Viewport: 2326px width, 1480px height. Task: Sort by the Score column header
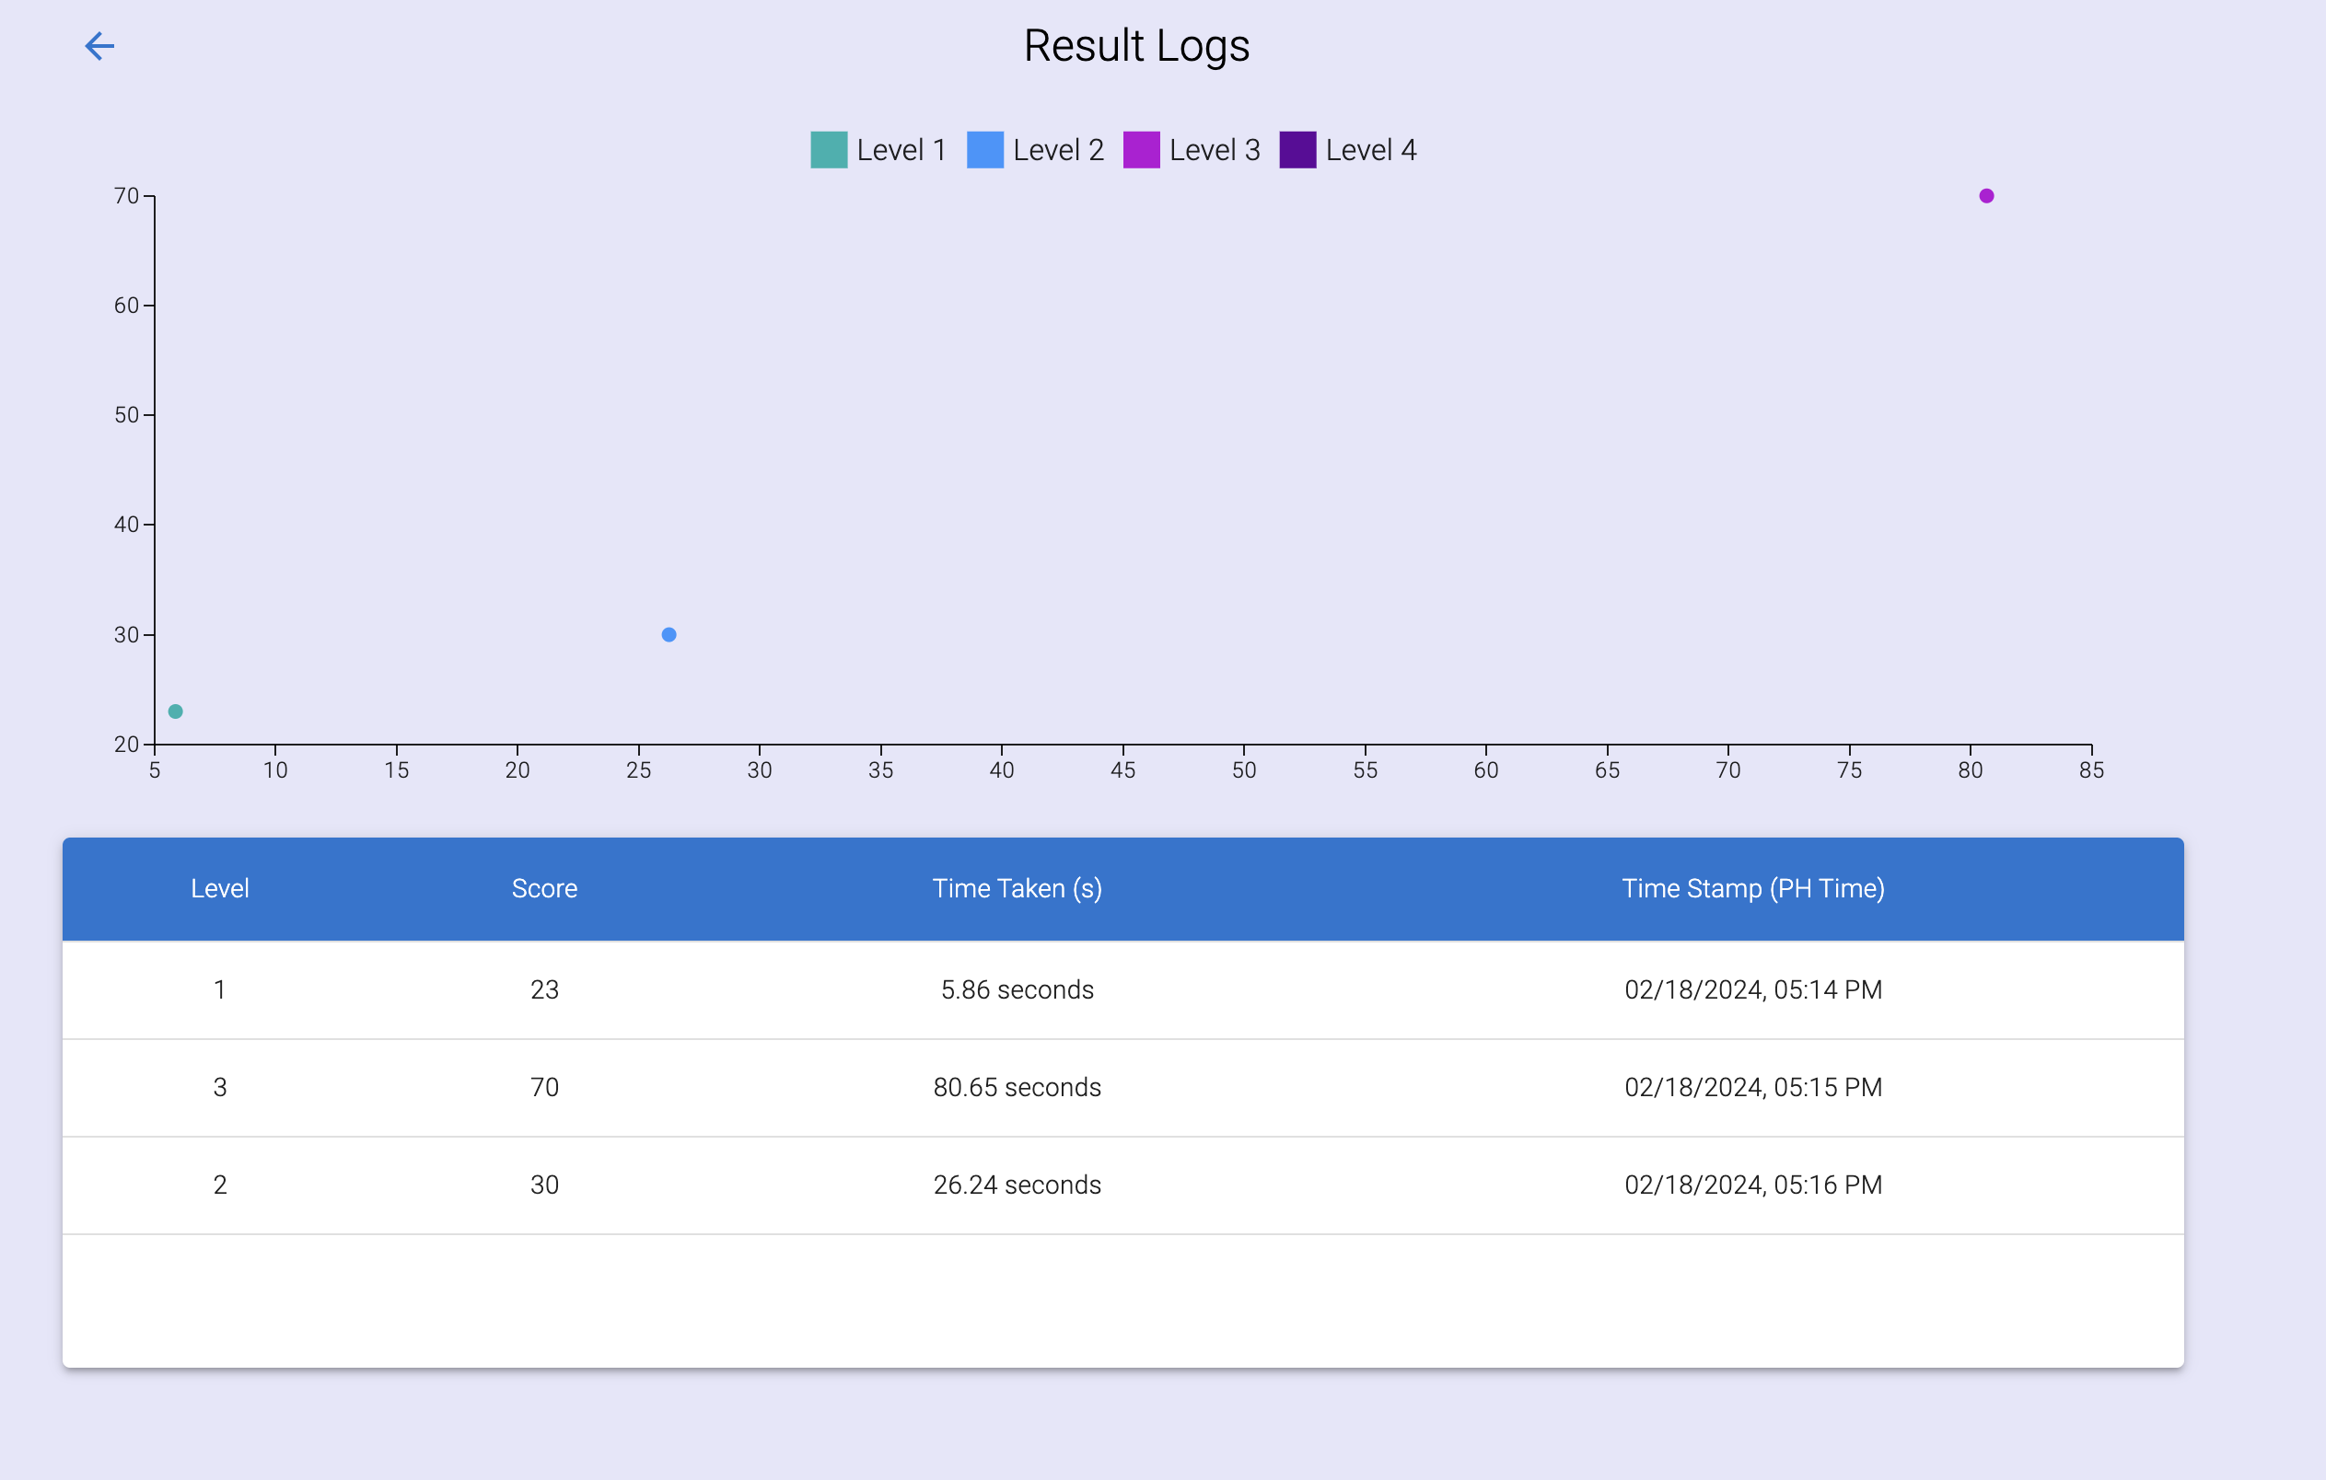coord(544,888)
